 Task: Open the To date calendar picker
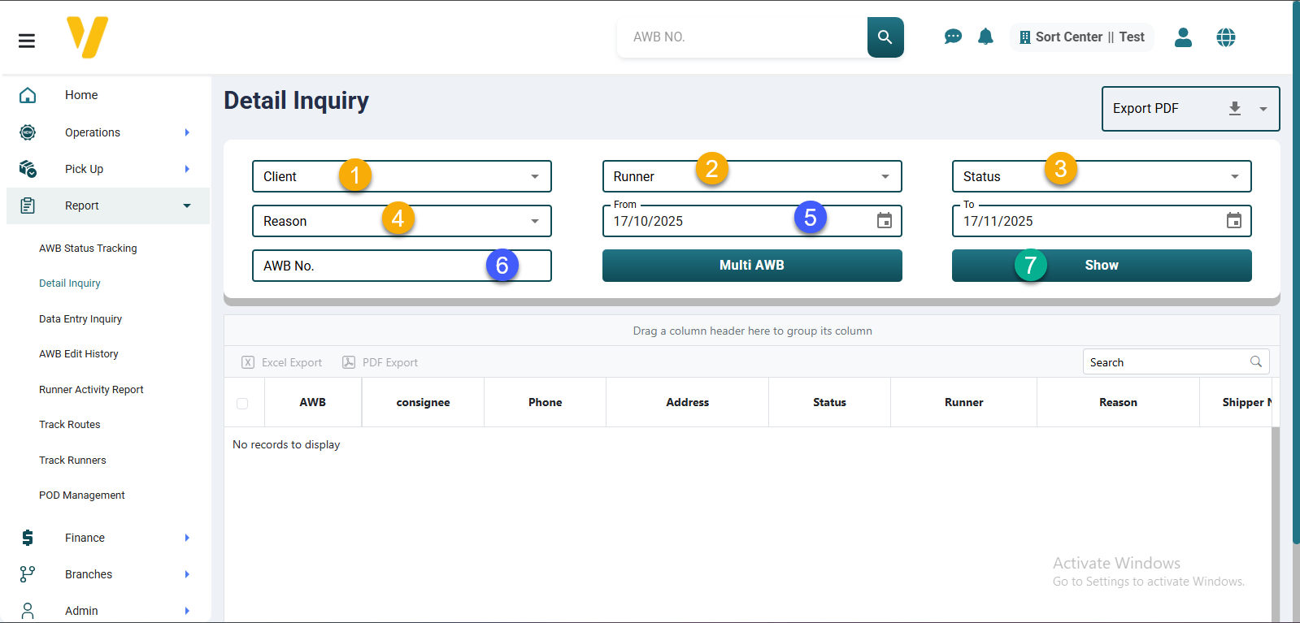(x=1233, y=221)
